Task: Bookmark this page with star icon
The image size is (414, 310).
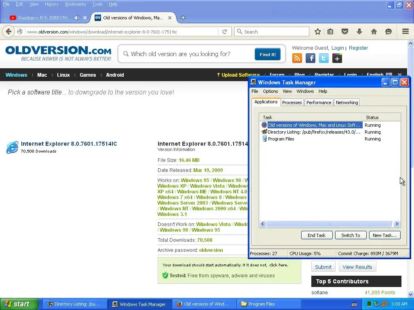Action: 318,31
